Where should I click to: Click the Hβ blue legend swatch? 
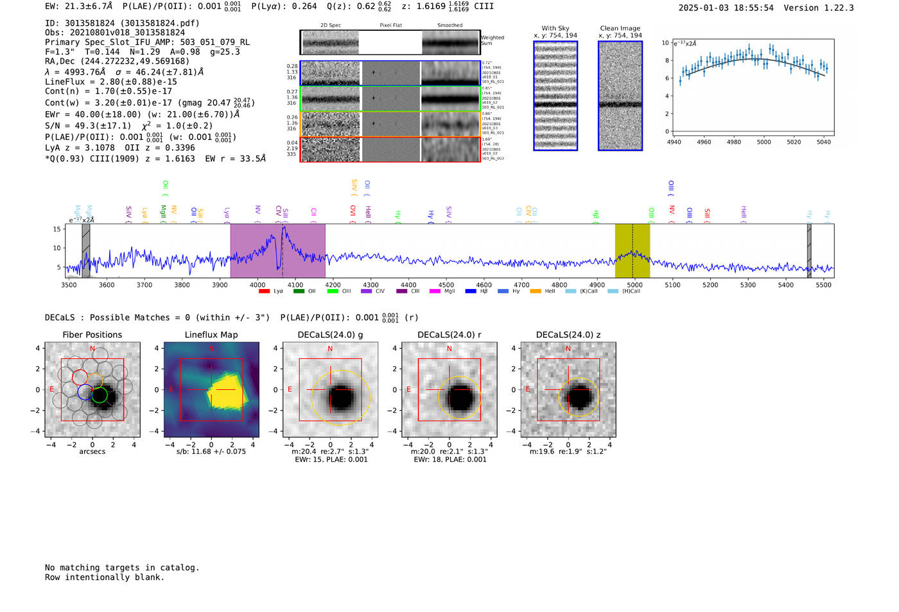click(x=471, y=291)
